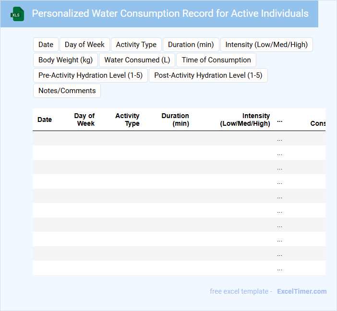Select the Day of Week tag
This screenshot has width=337, height=311.
point(84,45)
